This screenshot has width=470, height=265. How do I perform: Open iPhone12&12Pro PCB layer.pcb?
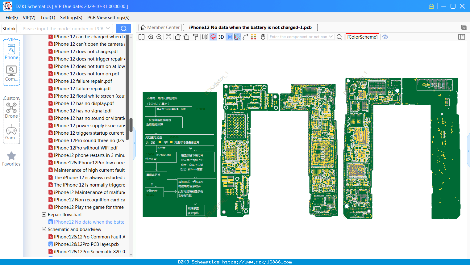pos(84,244)
